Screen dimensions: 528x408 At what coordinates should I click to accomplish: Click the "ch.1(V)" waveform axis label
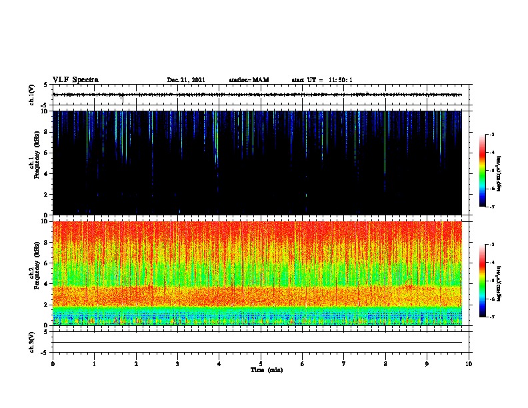pos(31,95)
